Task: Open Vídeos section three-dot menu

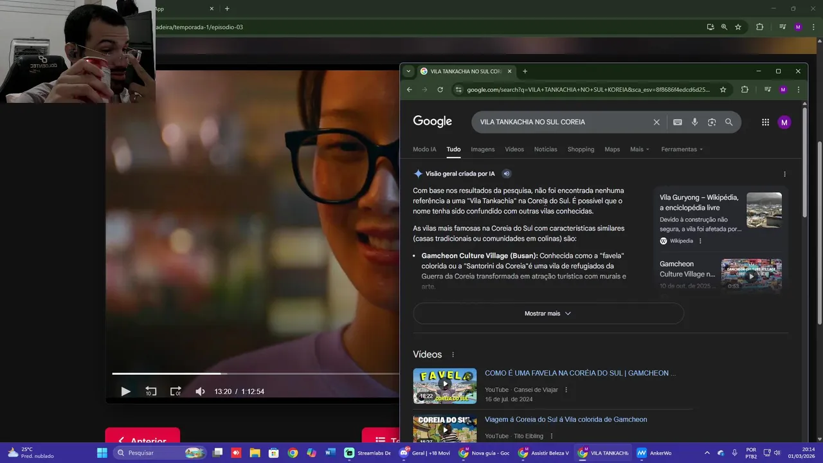Action: coord(453,355)
